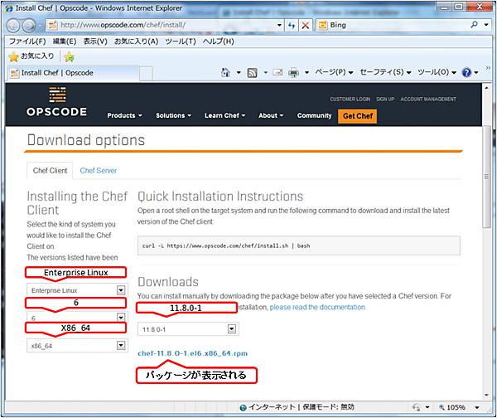
Task: Open the search provider dropdown arrow
Action: (486, 25)
